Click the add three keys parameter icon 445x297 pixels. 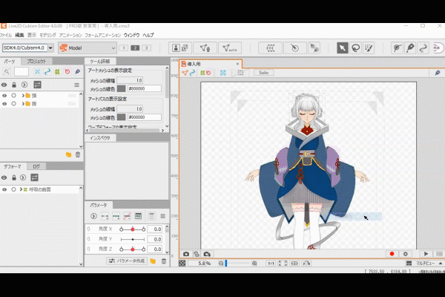(x=116, y=216)
